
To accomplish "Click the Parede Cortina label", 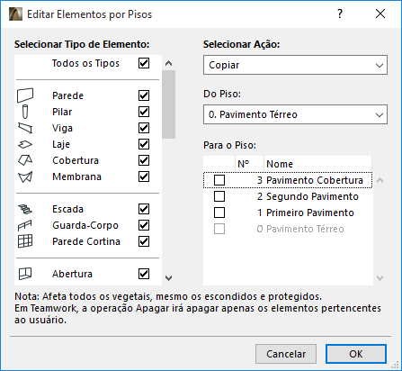I will [x=86, y=241].
